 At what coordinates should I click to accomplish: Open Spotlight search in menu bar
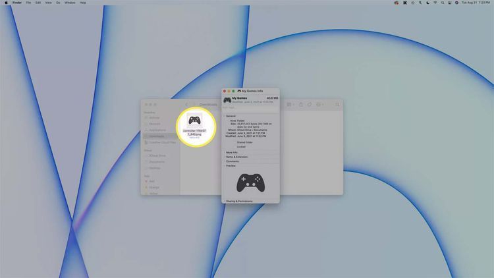pyautogui.click(x=443, y=3)
